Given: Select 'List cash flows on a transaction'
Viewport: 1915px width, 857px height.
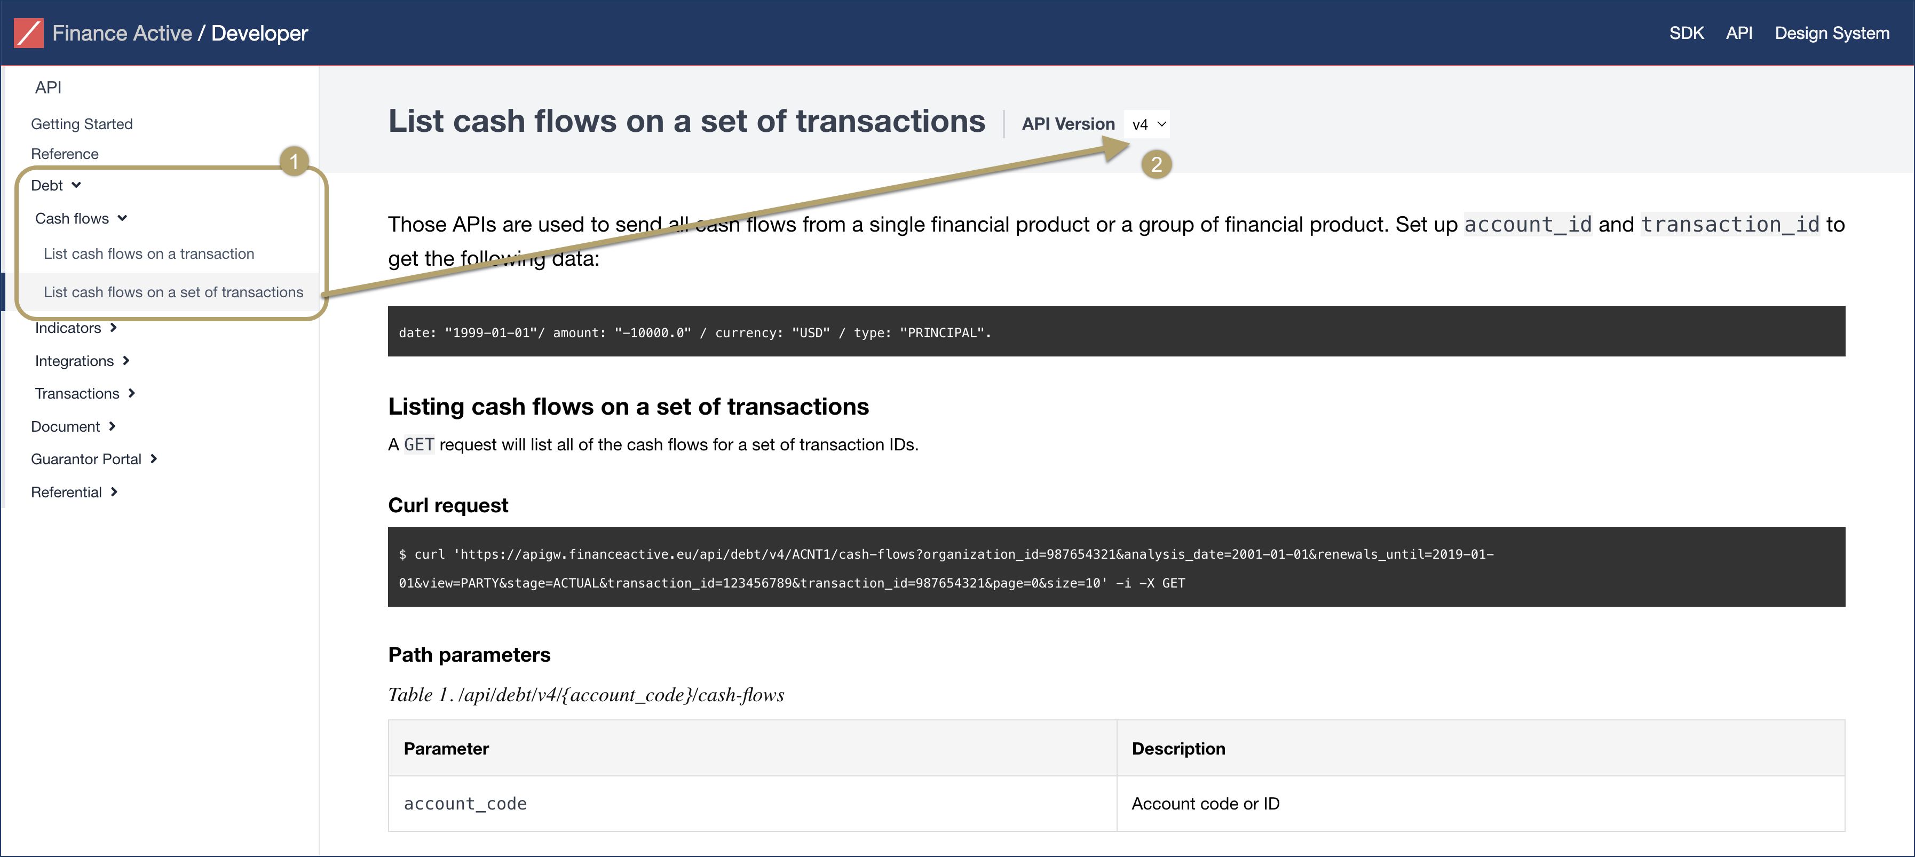Looking at the screenshot, I should click(149, 253).
